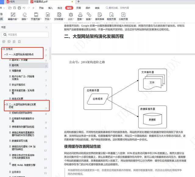
Task: Open the 水印 dropdown arrow
Action: 73,19
